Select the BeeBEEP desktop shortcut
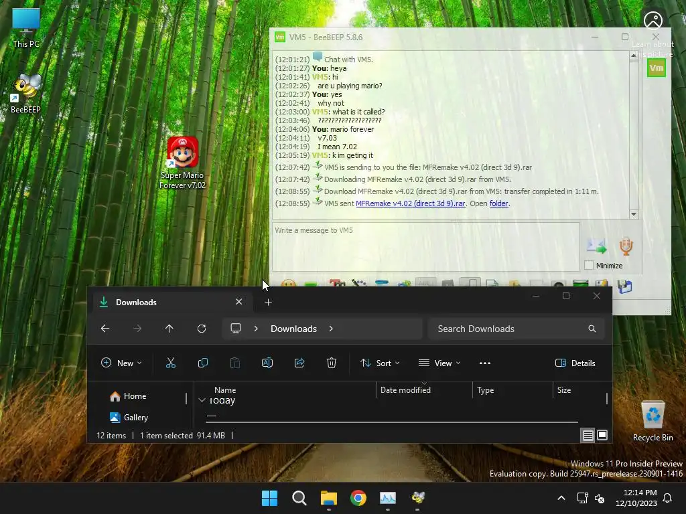Viewport: 686px width, 514px height. point(26,94)
